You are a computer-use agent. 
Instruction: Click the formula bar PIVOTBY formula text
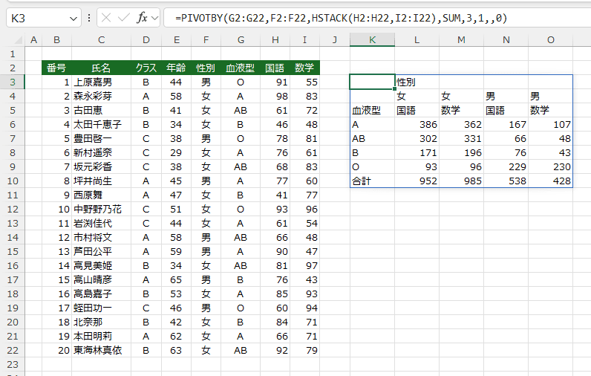point(341,18)
